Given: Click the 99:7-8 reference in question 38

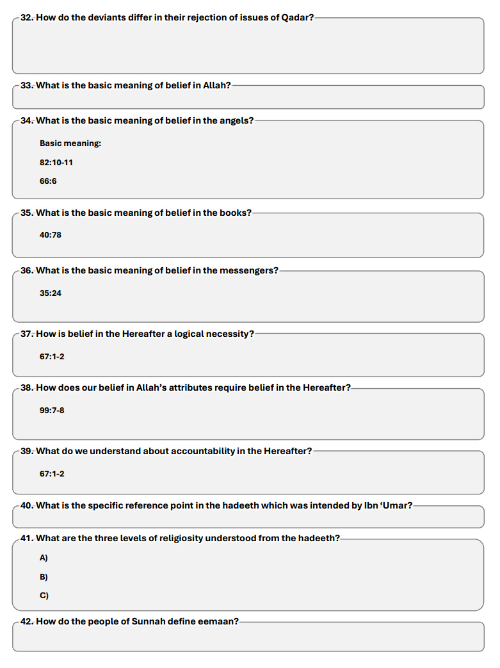Looking at the screenshot, I should (x=52, y=411).
